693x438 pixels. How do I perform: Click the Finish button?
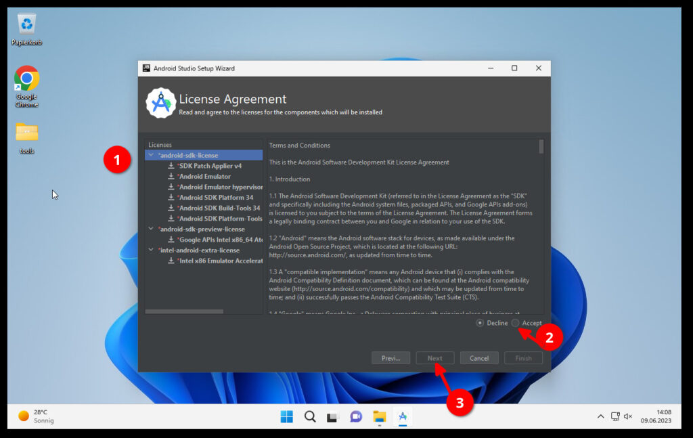(523, 358)
